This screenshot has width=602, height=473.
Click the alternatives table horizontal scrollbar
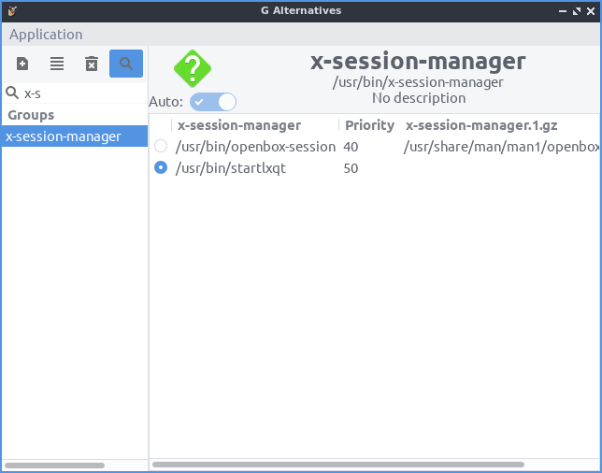(x=337, y=465)
